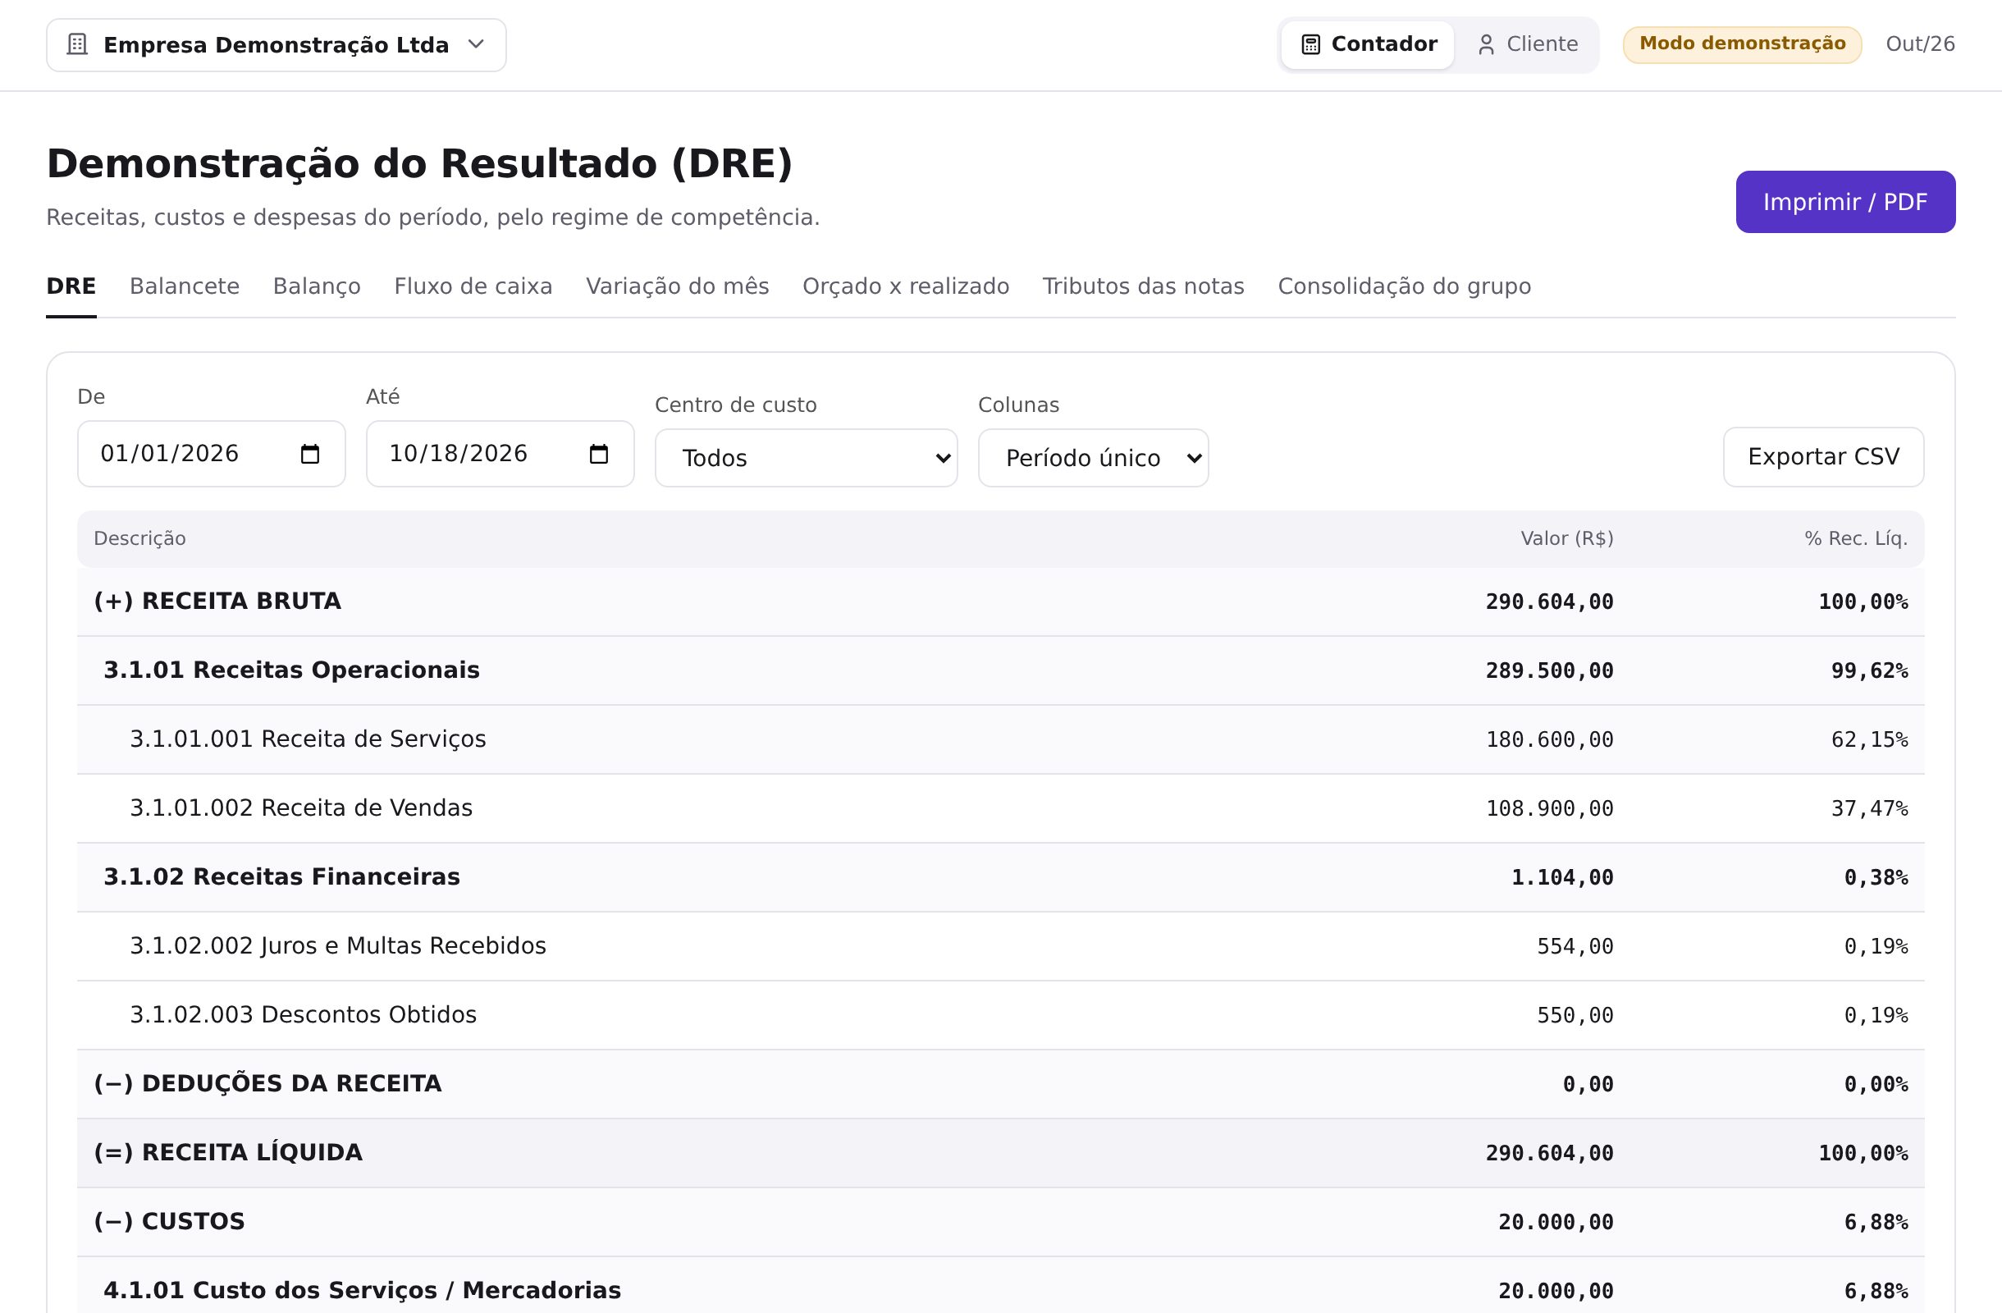Screen dimensions: 2002x1313
Task: Select the (−) CUSTOS row
Action: pos(1000,1222)
